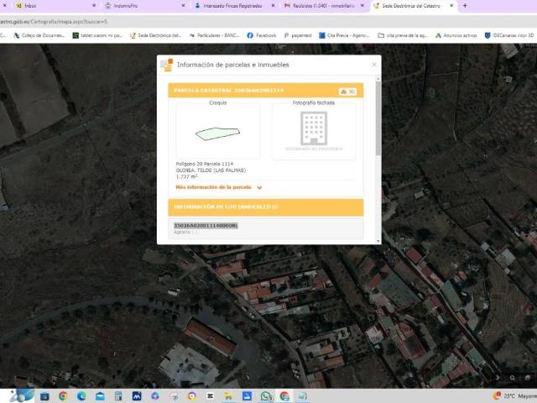Open a new browser tab
This screenshot has width=537, height=403.
click(x=465, y=5)
